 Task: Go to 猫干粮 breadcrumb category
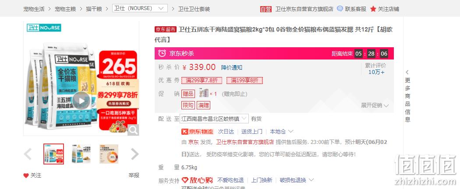(x=94, y=9)
